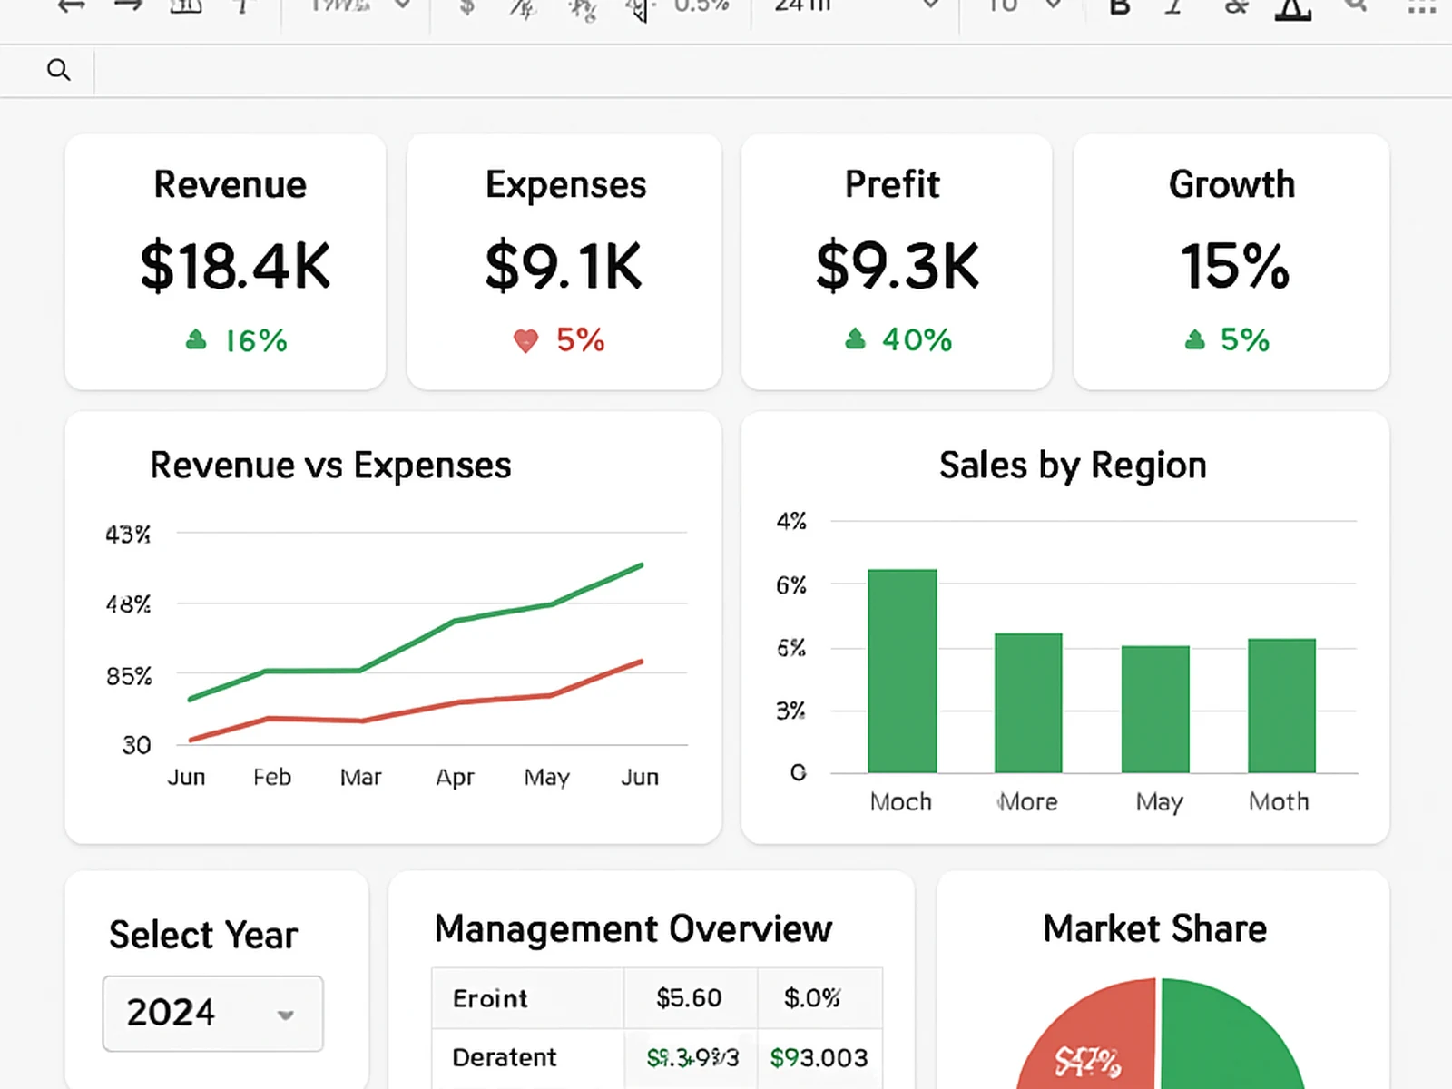
Task: Select the Paint format tool
Action: click(241, 7)
